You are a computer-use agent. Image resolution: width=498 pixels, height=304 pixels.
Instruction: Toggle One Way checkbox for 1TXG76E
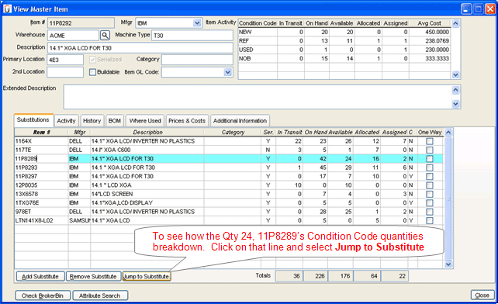[x=430, y=203]
